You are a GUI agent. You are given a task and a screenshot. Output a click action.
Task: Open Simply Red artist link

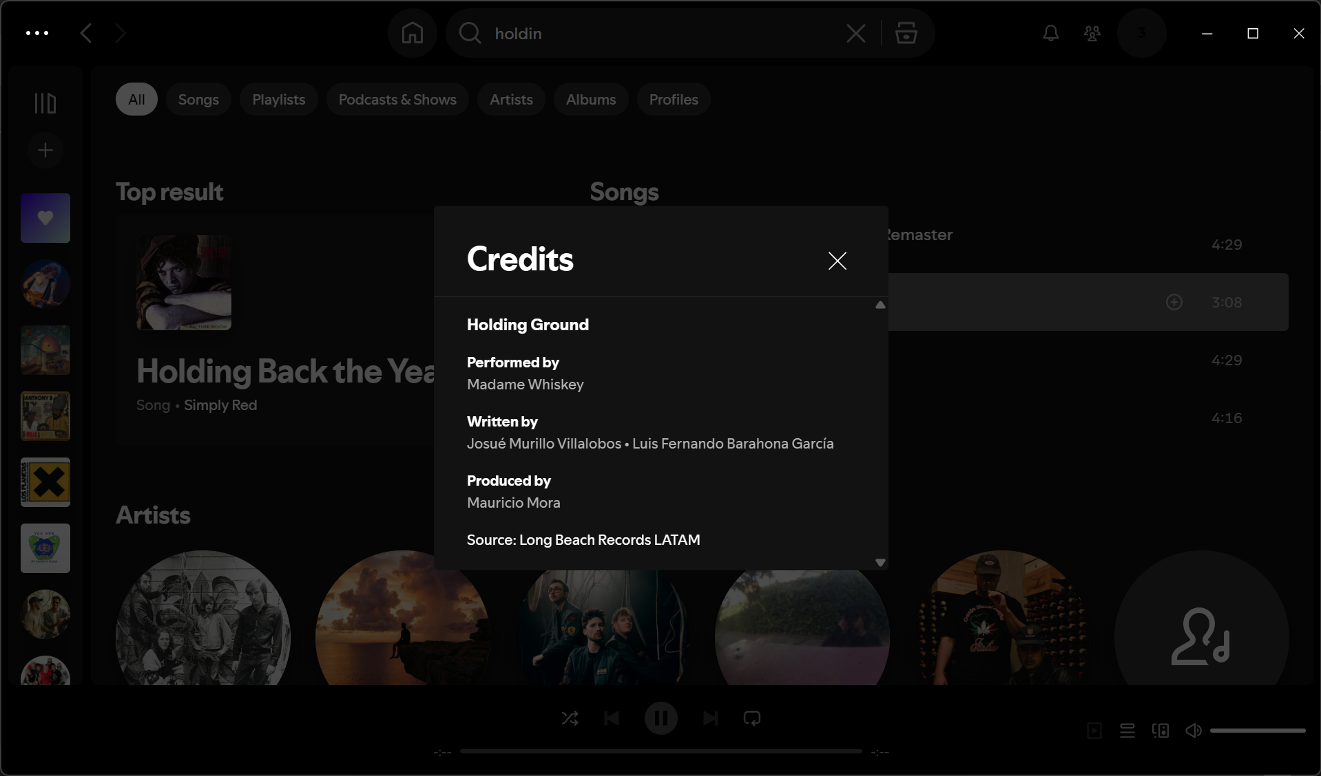click(220, 405)
